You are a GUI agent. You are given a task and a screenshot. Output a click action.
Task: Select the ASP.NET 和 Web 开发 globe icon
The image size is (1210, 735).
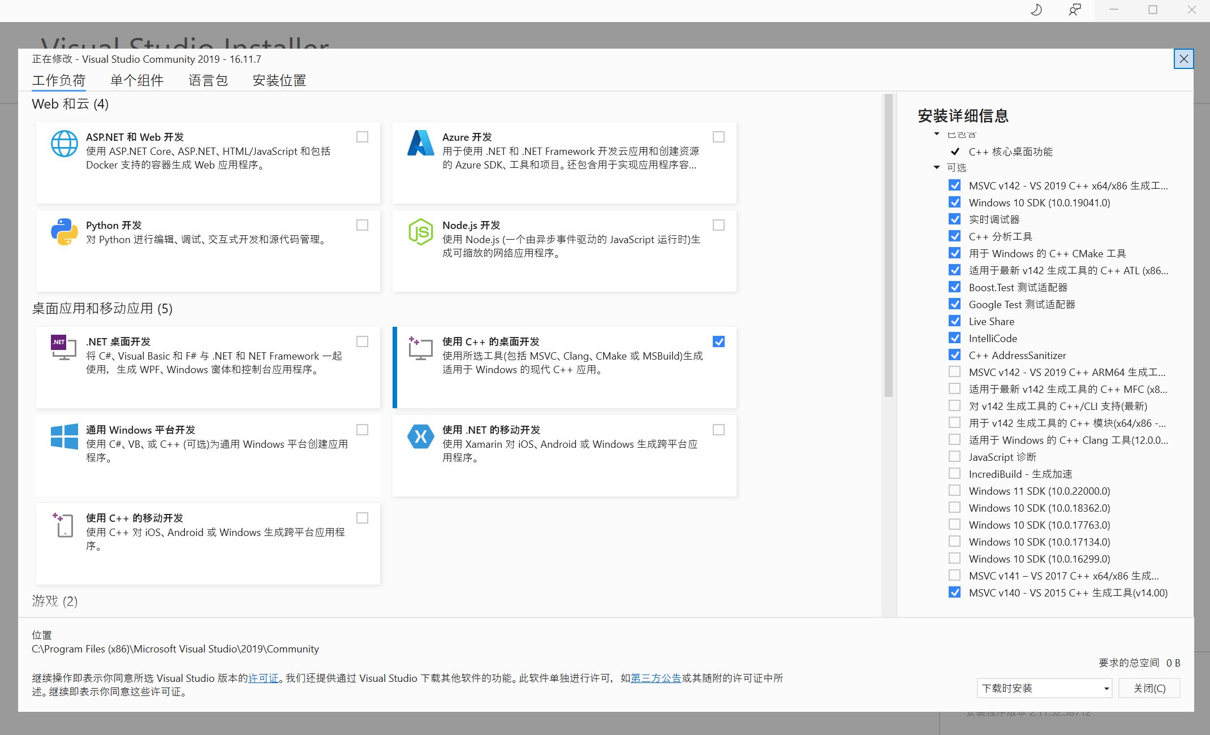pos(64,143)
